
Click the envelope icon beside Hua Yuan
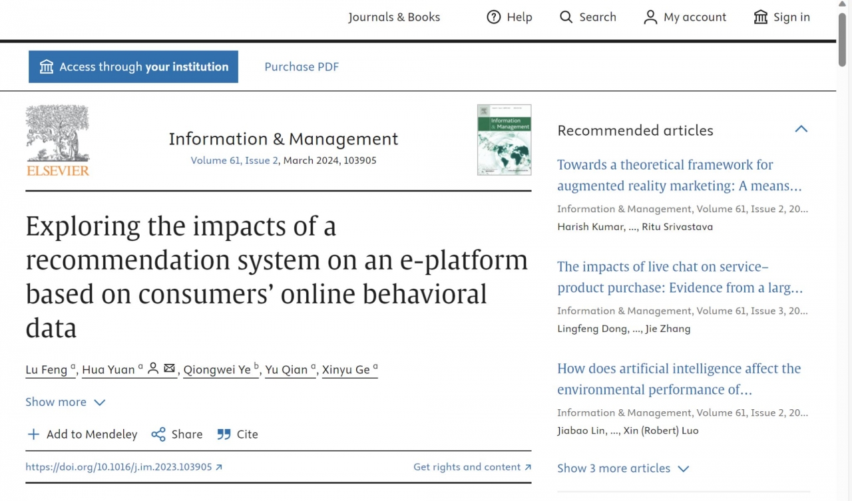pos(169,369)
